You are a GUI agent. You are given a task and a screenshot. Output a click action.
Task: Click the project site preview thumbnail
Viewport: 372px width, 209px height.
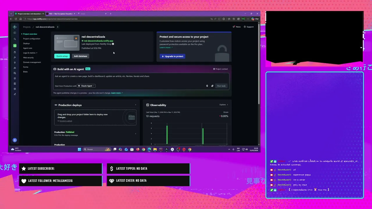coord(67,43)
